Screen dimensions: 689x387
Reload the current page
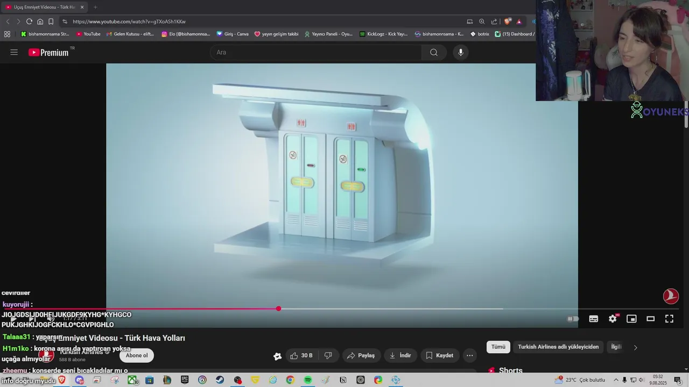29,21
